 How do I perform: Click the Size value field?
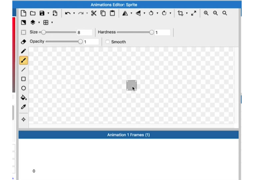pos(85,33)
